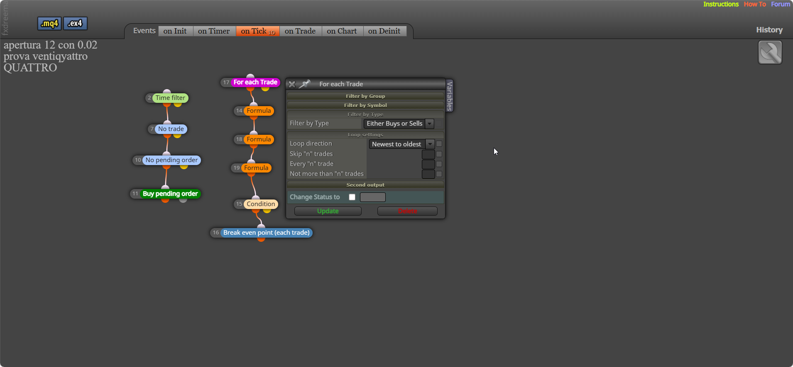Open the History panel
The height and width of the screenshot is (367, 793).
click(769, 30)
